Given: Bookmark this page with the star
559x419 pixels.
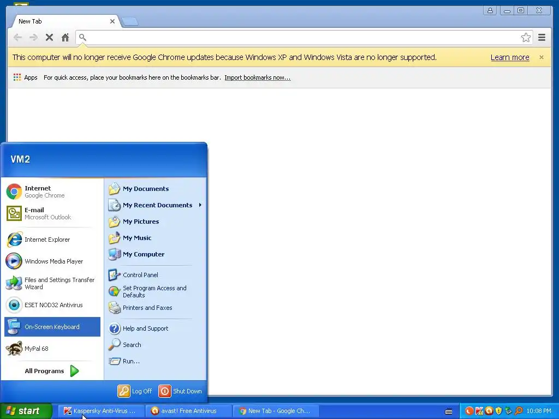Looking at the screenshot, I should [x=526, y=38].
